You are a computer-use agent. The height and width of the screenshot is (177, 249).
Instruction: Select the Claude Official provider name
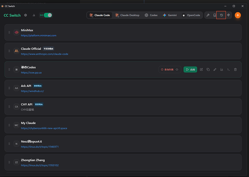click(x=31, y=49)
